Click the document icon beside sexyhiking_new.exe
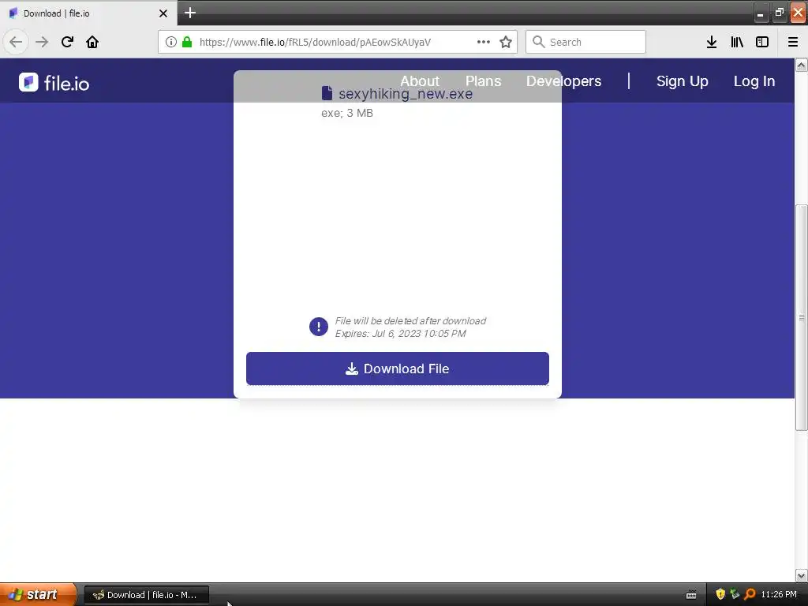The image size is (808, 606). click(327, 93)
